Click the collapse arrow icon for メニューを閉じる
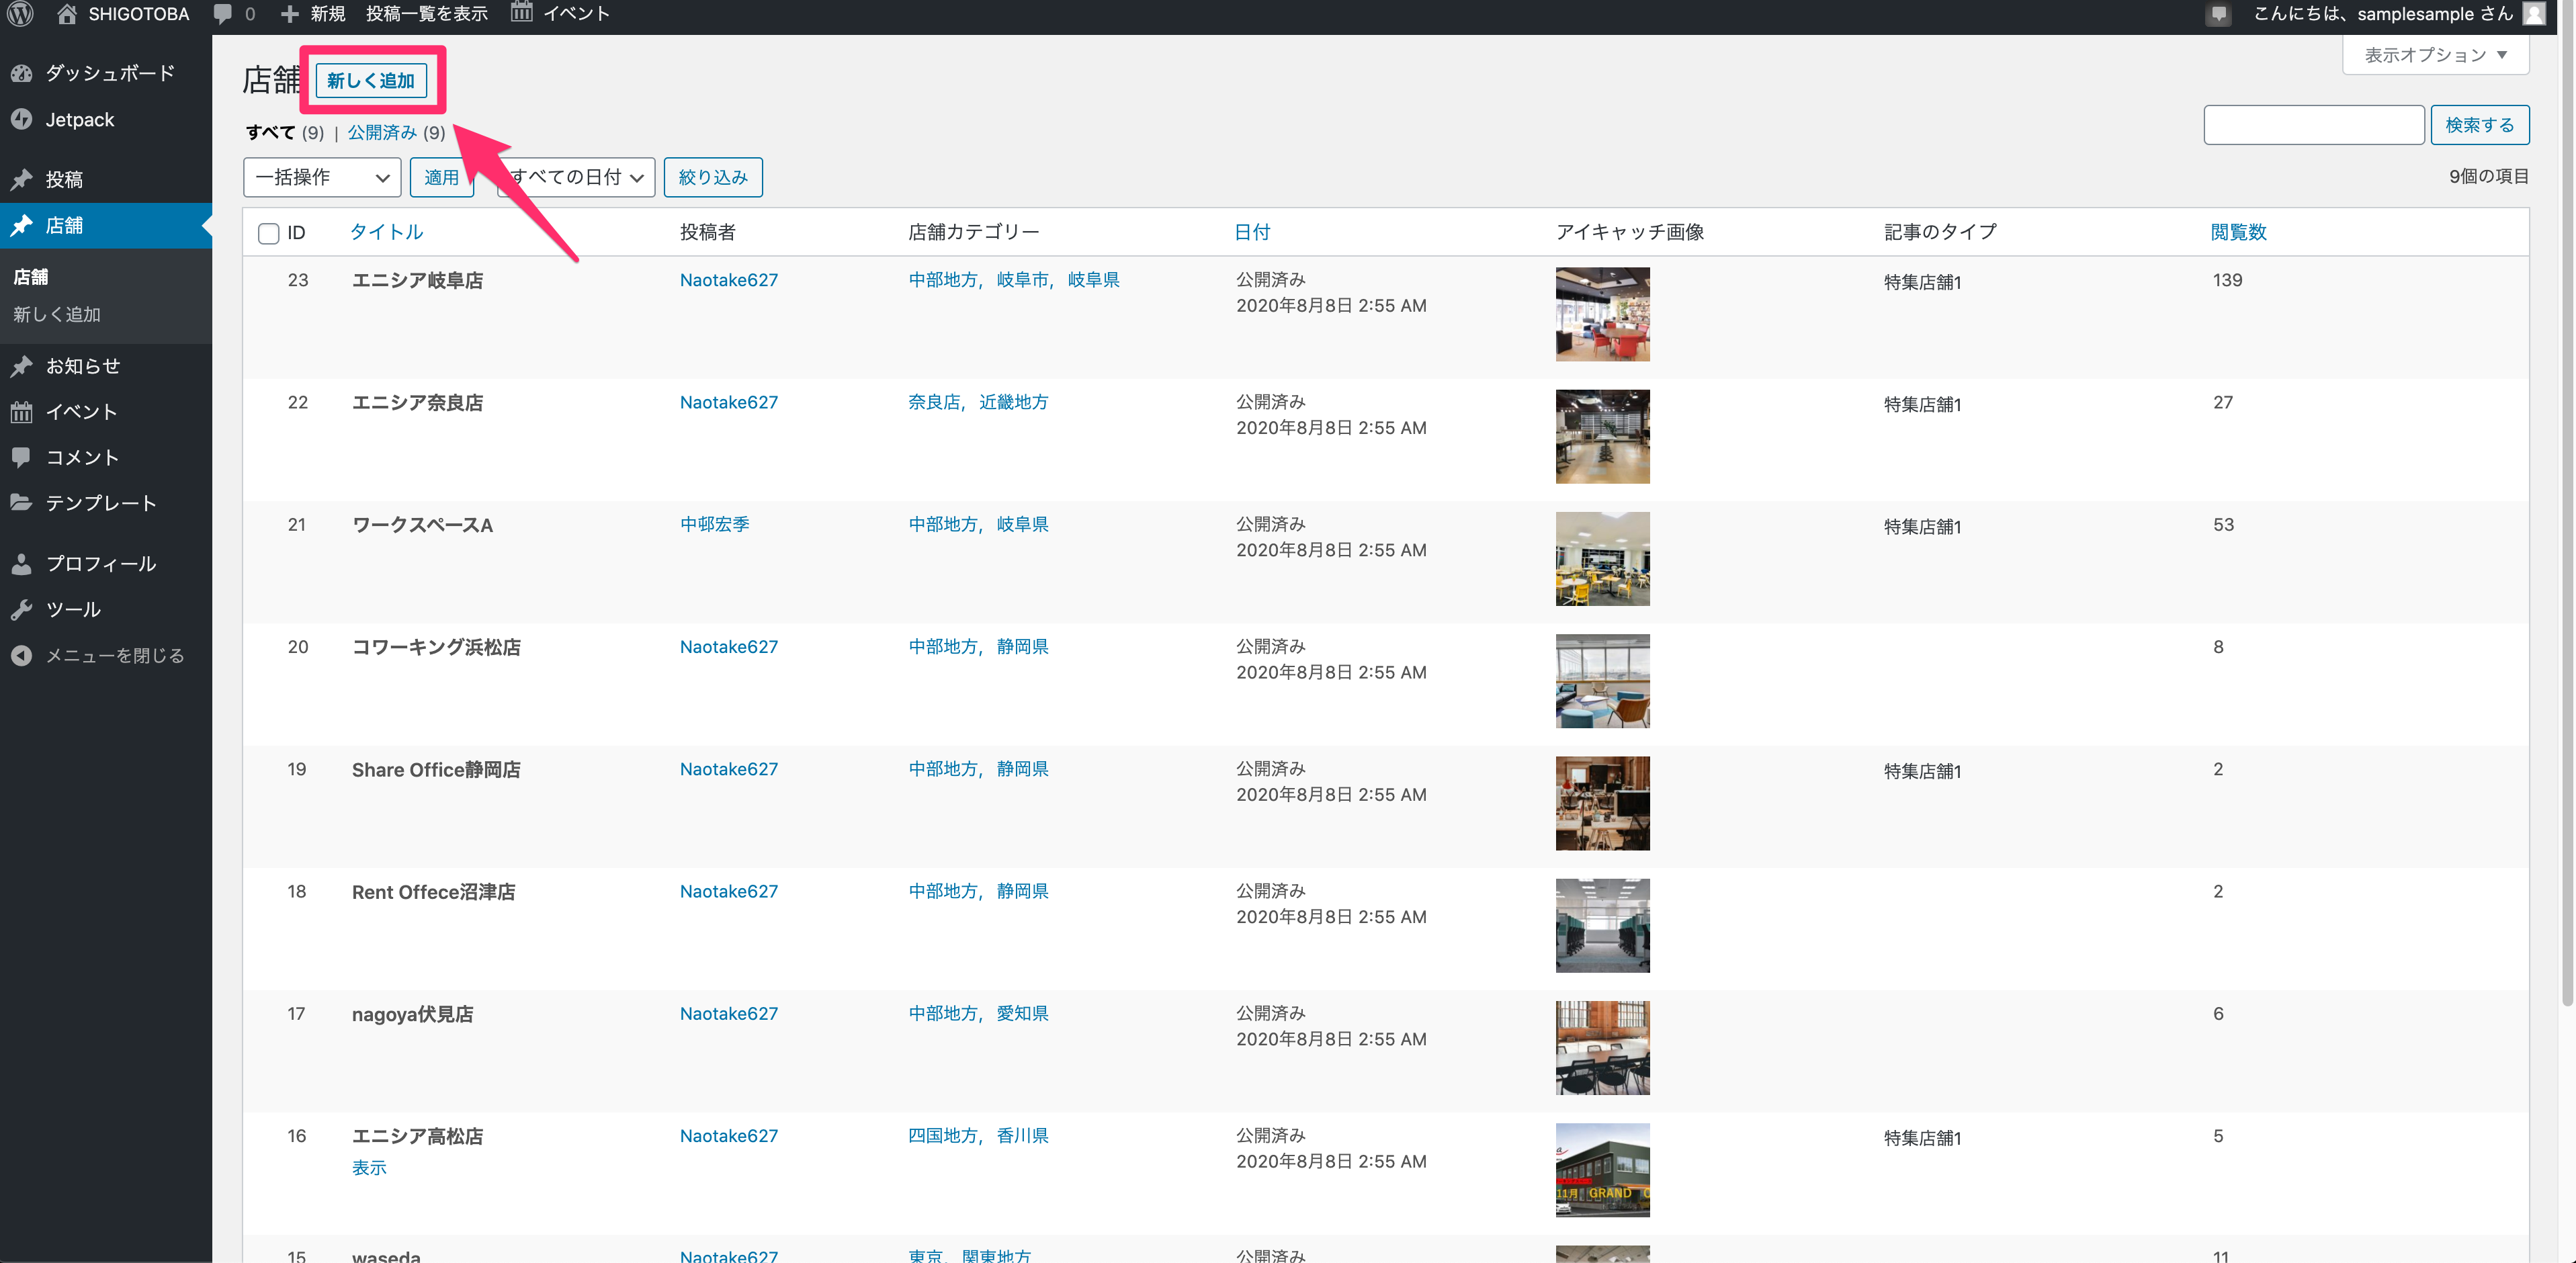The width and height of the screenshot is (2576, 1263). pos(21,655)
